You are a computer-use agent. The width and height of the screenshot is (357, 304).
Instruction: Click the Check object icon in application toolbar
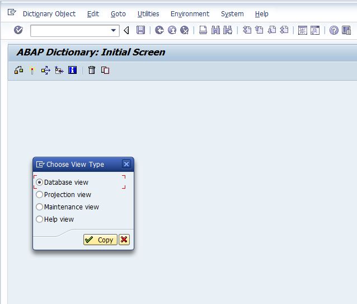(x=19, y=70)
